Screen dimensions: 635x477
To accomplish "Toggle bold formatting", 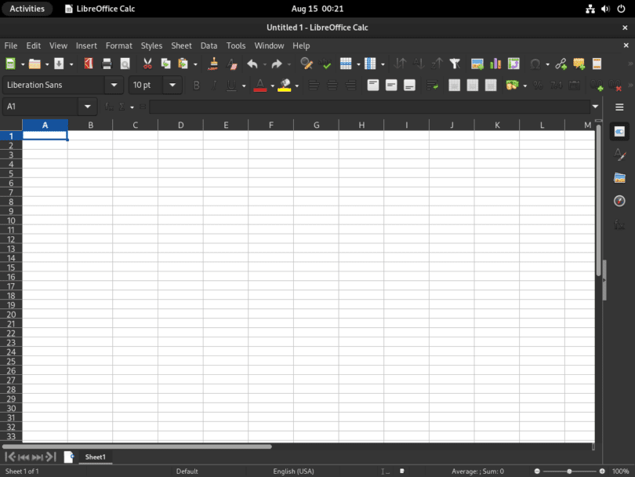I will (x=196, y=85).
